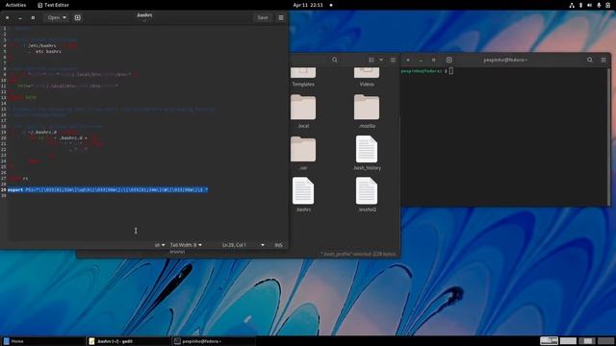The width and height of the screenshot is (616, 346).
Task: Click the terminal search icon
Action: tap(590, 60)
